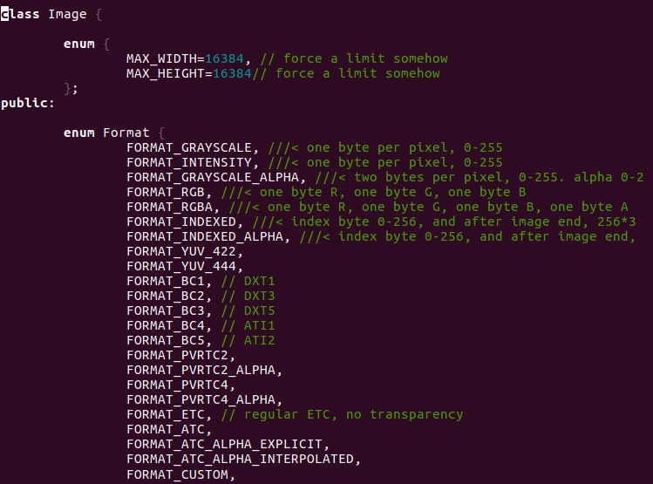Click the 'DXT5' comment text
Image resolution: width=653 pixels, height=484 pixels.
pos(259,310)
